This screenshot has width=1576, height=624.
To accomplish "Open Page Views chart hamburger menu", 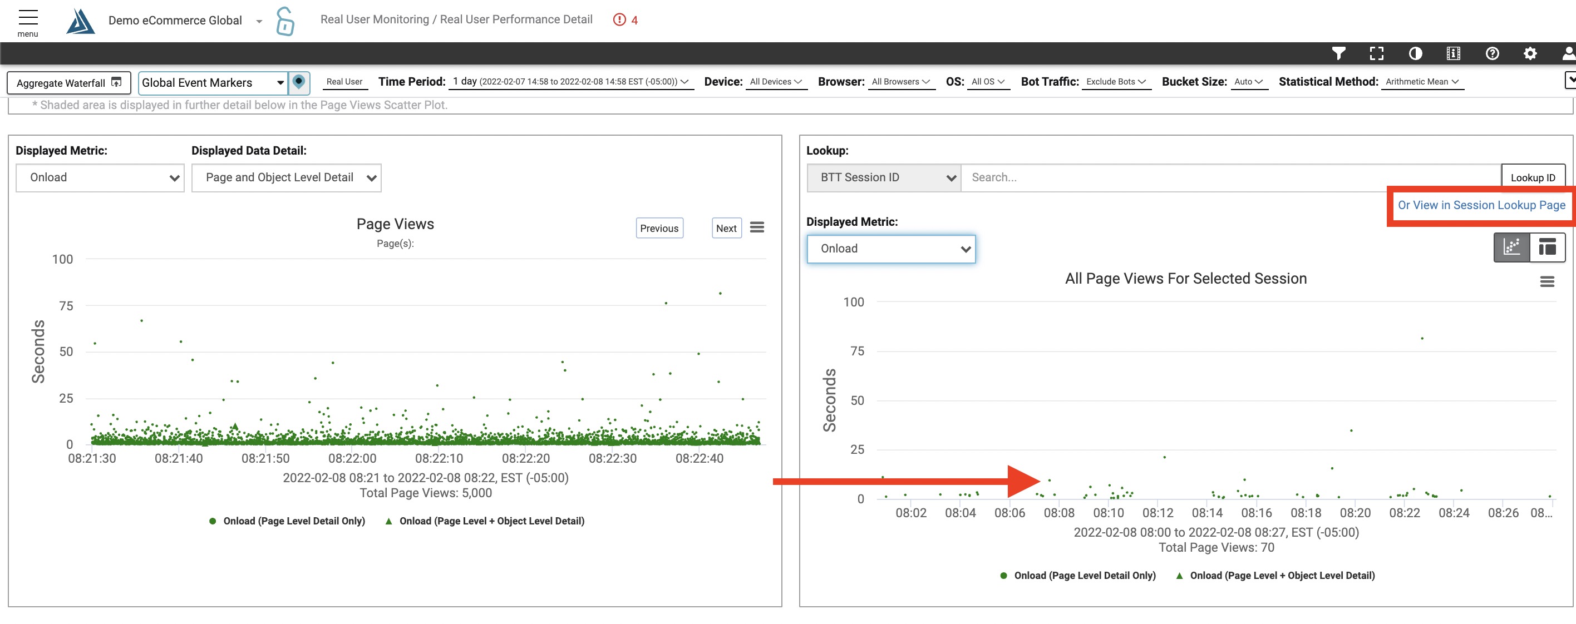I will [757, 227].
